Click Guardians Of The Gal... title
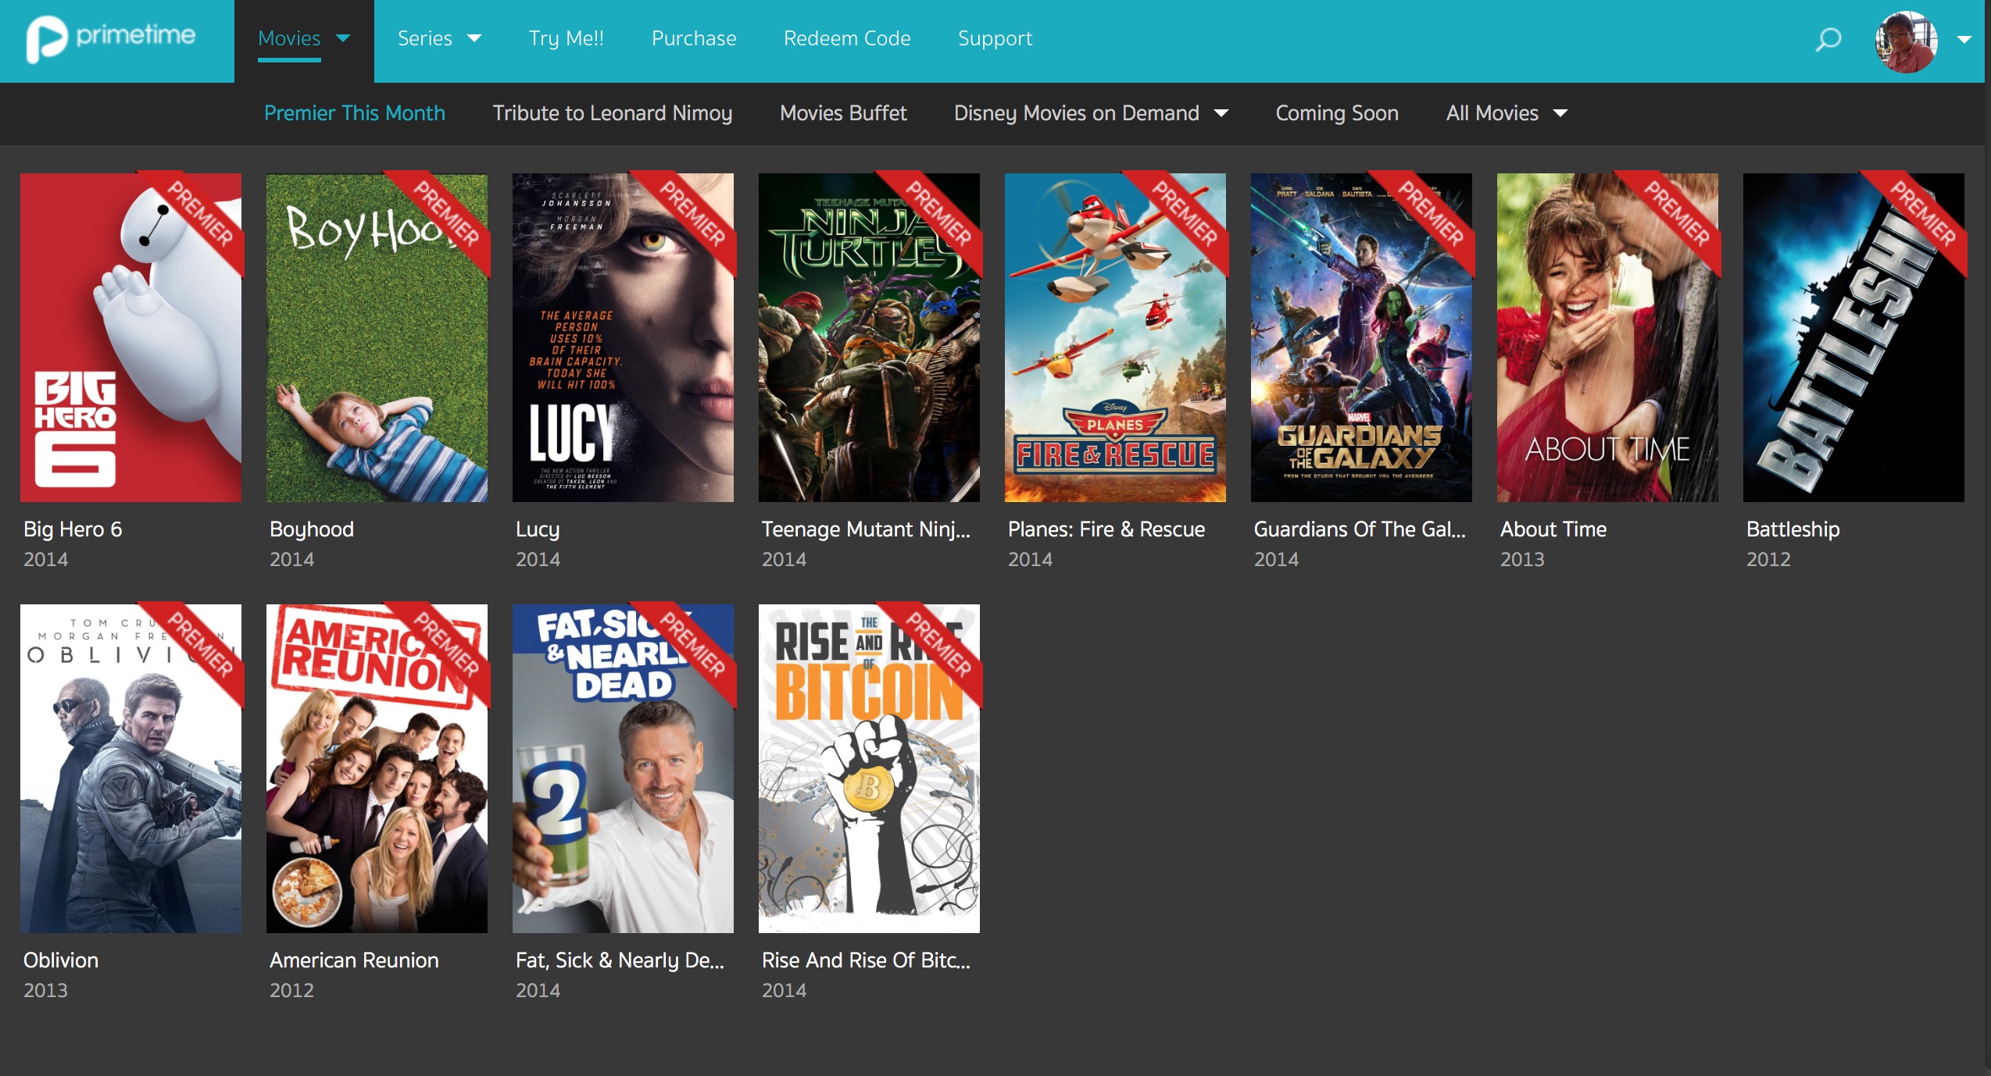Screen dimensions: 1991x1076 point(1360,529)
